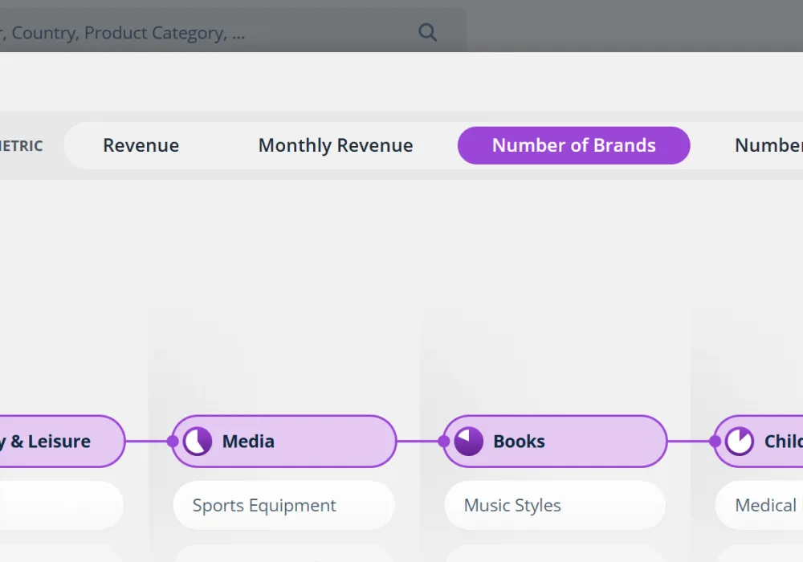Image resolution: width=803 pixels, height=562 pixels.
Task: Click the pie icon in the cut-off Child node
Action: (740, 442)
